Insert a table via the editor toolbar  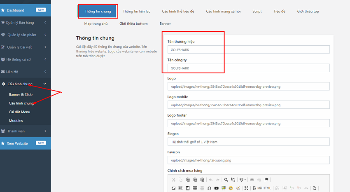pyautogui.click(x=195, y=188)
